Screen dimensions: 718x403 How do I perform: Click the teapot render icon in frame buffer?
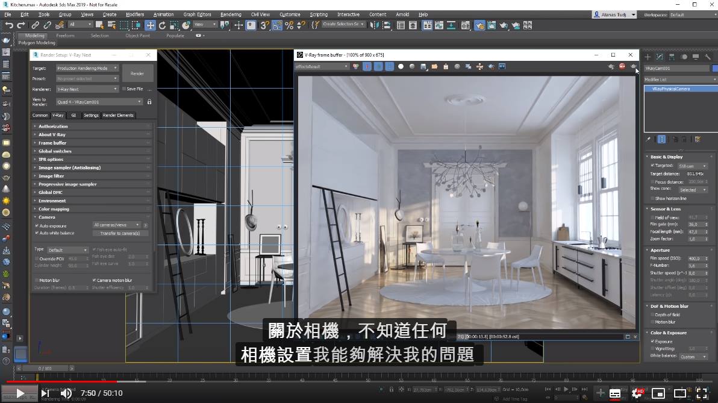[633, 66]
